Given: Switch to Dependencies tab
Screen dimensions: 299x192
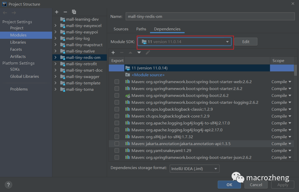Looking at the screenshot, I should pyautogui.click(x=167, y=29).
